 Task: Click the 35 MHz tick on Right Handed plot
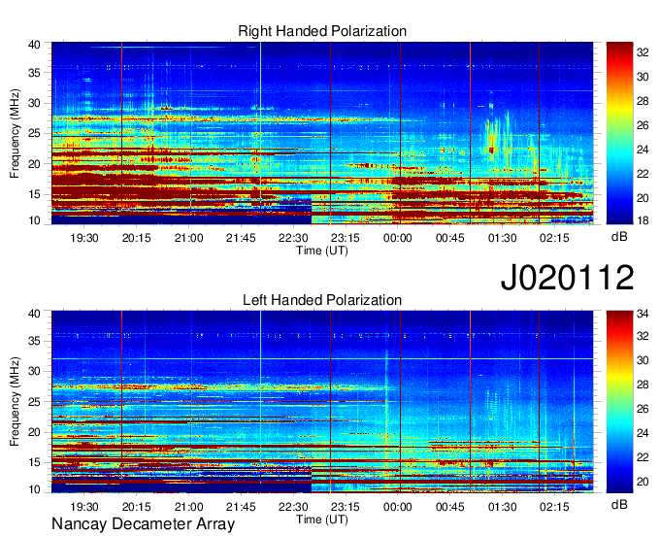[x=34, y=73]
